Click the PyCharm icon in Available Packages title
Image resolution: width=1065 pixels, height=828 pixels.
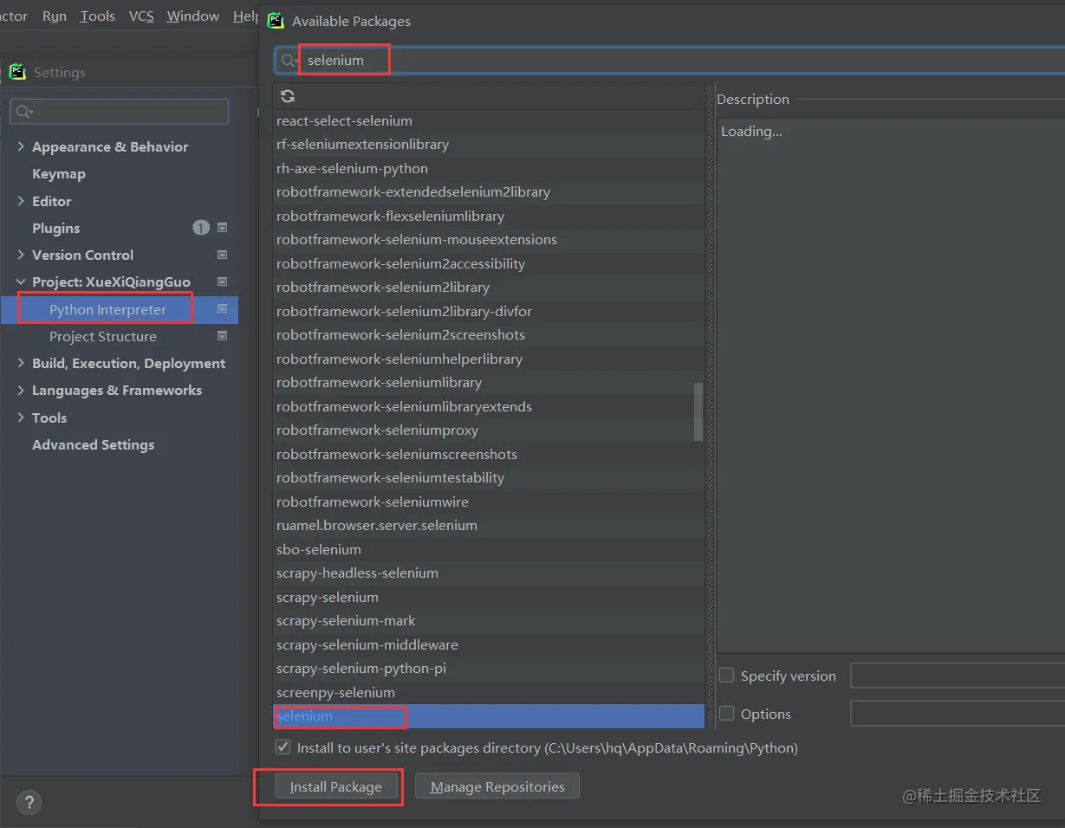point(276,21)
